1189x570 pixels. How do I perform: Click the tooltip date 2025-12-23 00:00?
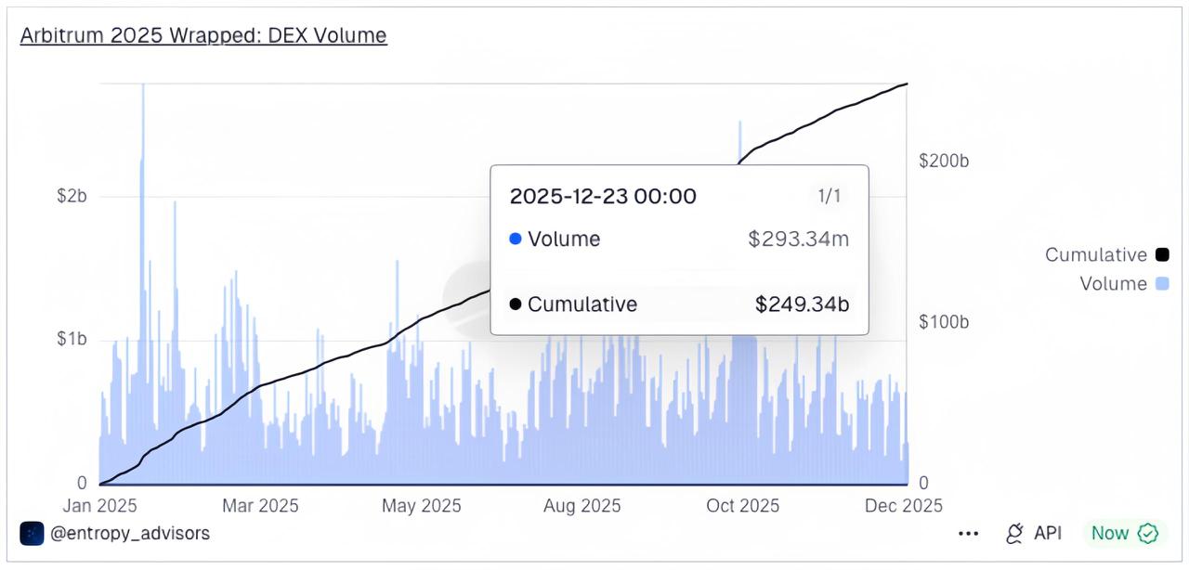coord(603,196)
